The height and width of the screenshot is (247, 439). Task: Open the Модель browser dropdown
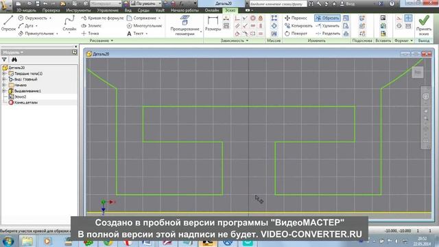tap(13, 52)
